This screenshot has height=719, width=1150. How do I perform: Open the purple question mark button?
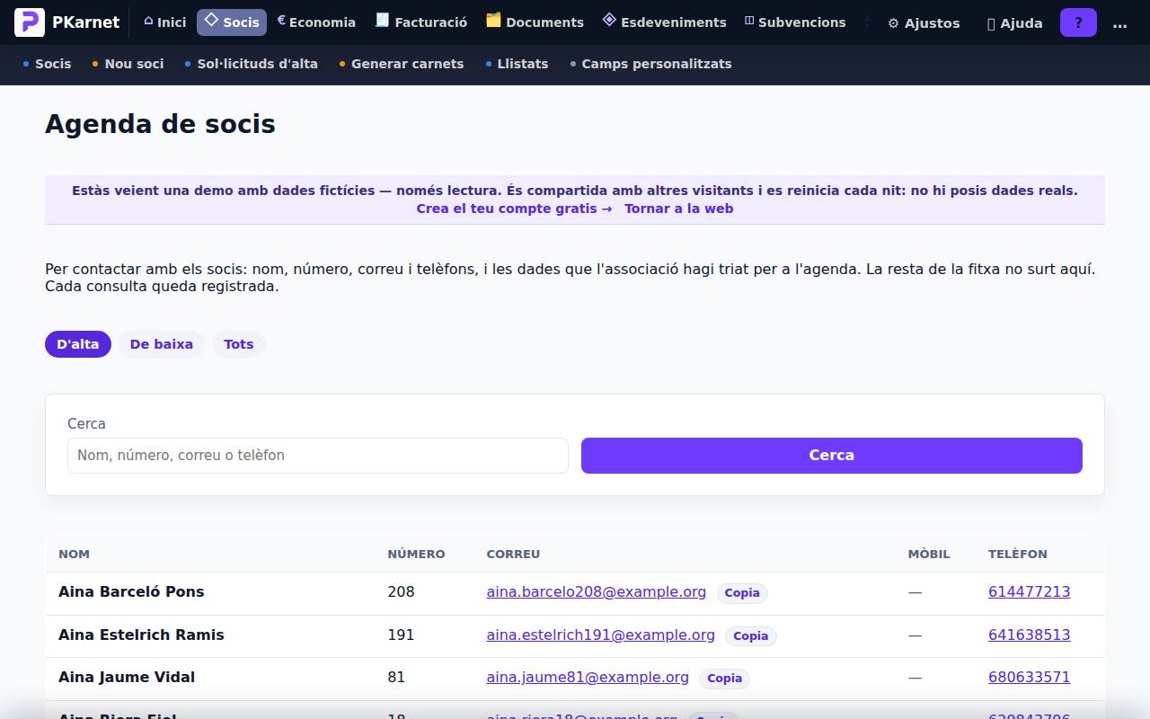coord(1078,22)
